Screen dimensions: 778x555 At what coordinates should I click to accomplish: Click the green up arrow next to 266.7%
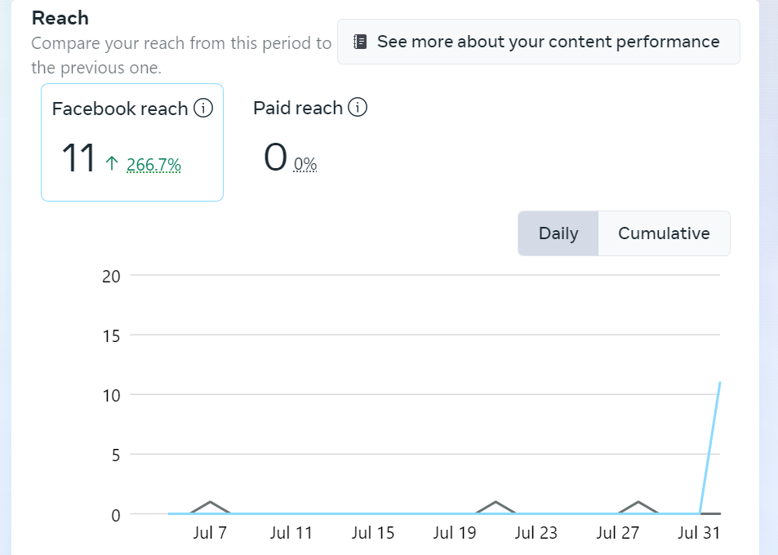coord(113,164)
